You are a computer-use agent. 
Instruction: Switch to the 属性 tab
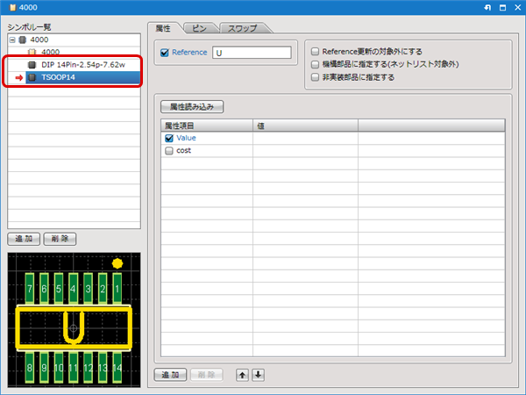tap(163, 28)
